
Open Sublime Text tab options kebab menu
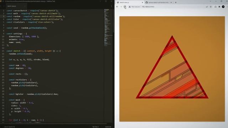[x=112, y=6]
